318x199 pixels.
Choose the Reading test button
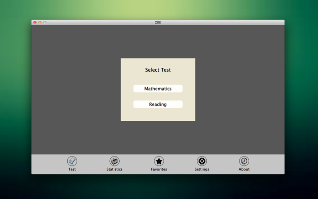(x=158, y=104)
